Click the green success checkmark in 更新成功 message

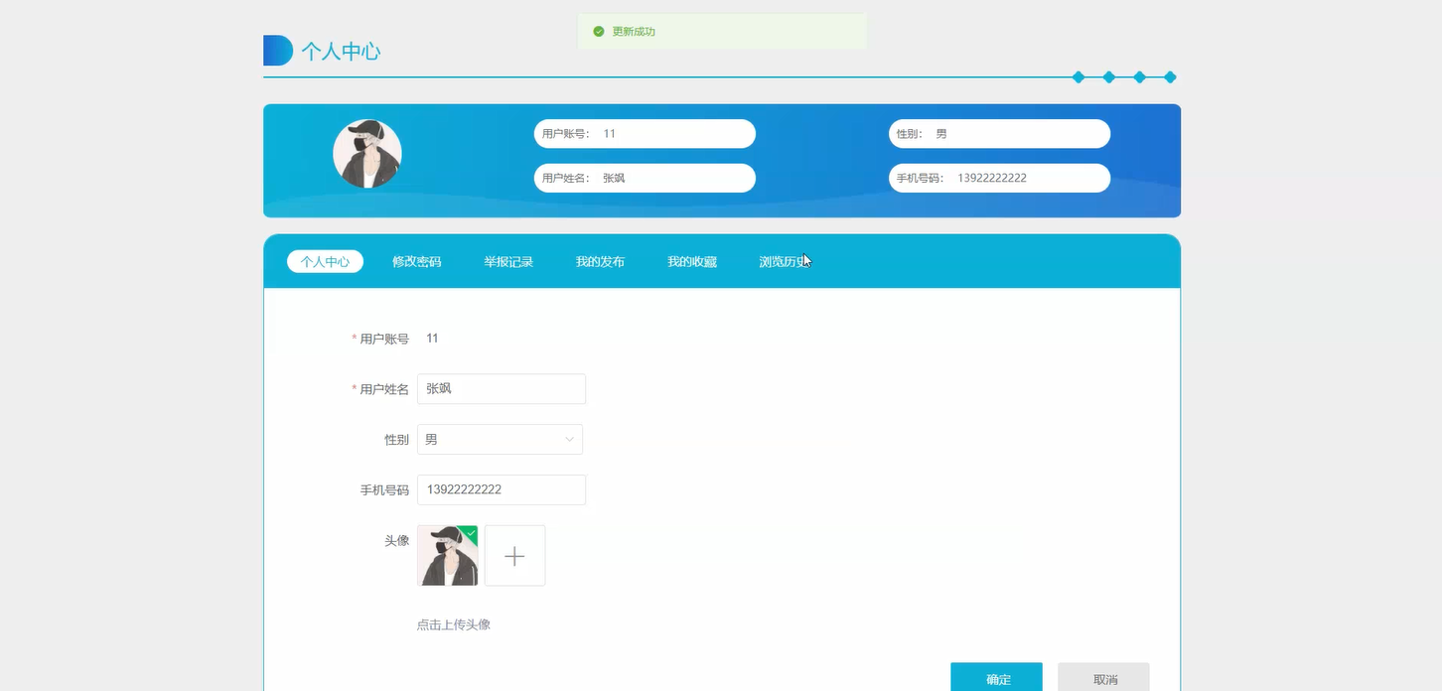[x=597, y=31]
